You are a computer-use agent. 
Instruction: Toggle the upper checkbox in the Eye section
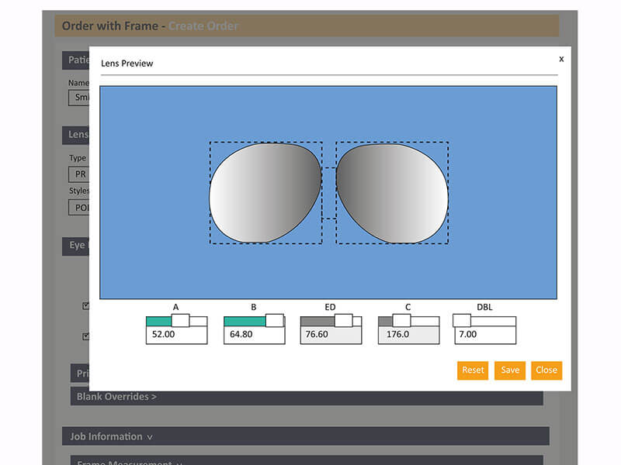tap(84, 305)
